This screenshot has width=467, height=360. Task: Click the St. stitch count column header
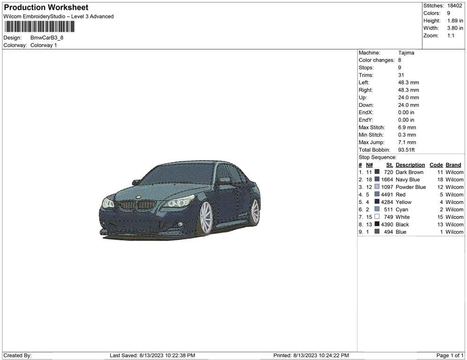point(389,165)
